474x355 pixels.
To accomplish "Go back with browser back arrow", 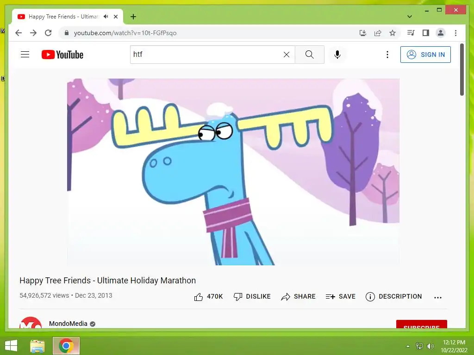I will pyautogui.click(x=19, y=33).
